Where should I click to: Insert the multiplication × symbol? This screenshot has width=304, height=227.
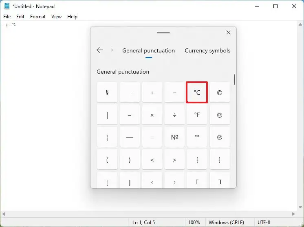point(152,115)
